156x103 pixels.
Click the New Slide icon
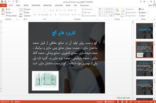click(x=21, y=10)
